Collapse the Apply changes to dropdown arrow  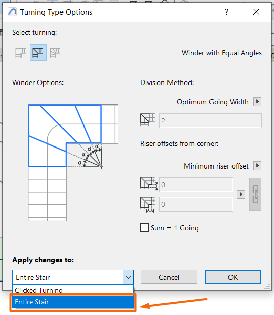click(x=128, y=277)
